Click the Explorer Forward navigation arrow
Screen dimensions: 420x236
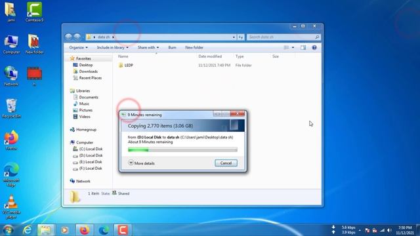(77, 37)
